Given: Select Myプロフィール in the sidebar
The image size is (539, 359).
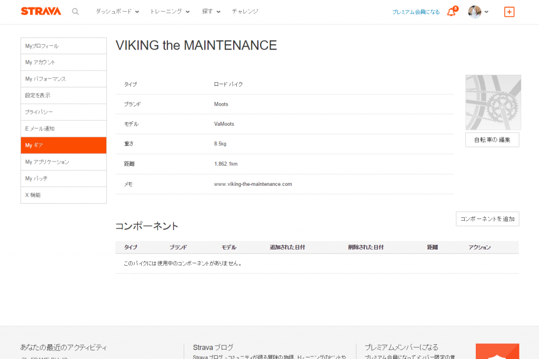Looking at the screenshot, I should (x=64, y=46).
